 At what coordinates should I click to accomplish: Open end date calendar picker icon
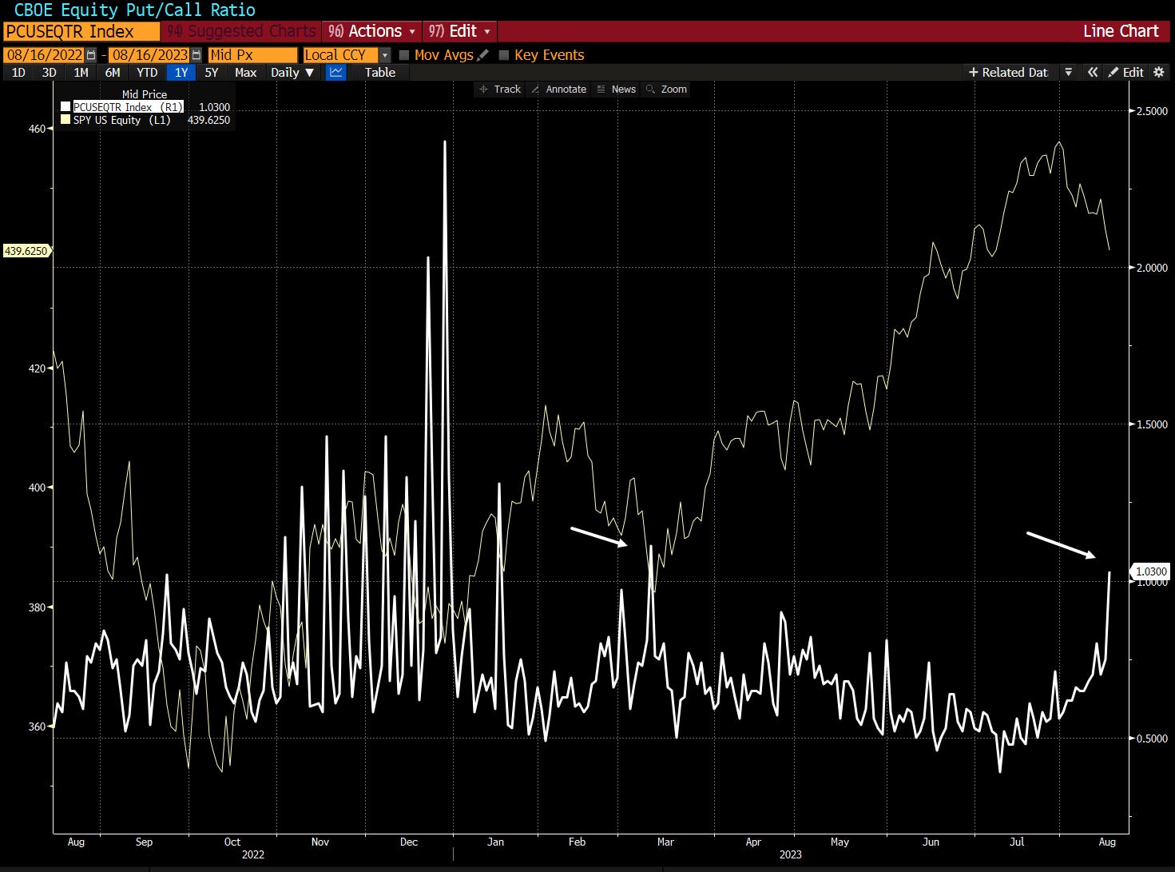coord(196,55)
